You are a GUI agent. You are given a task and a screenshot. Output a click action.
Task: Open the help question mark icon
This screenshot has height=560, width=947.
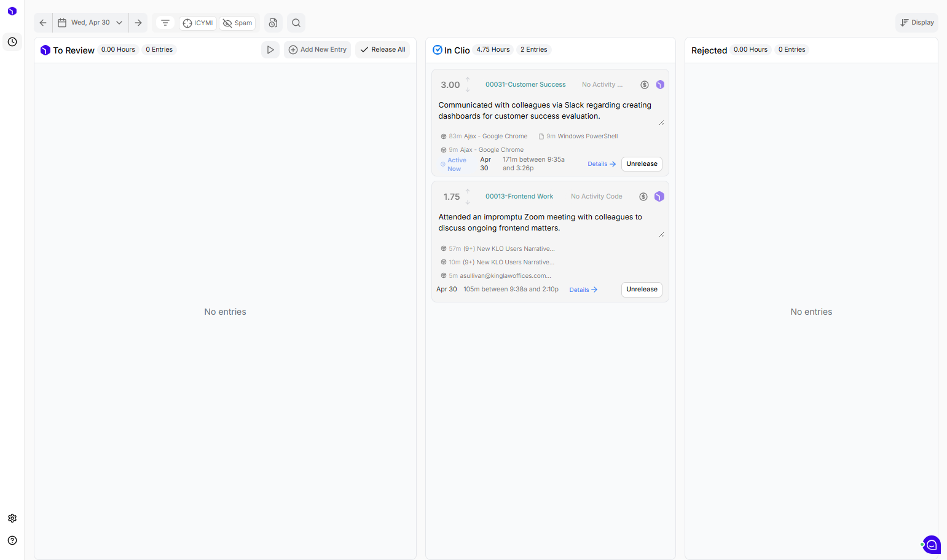tap(12, 540)
